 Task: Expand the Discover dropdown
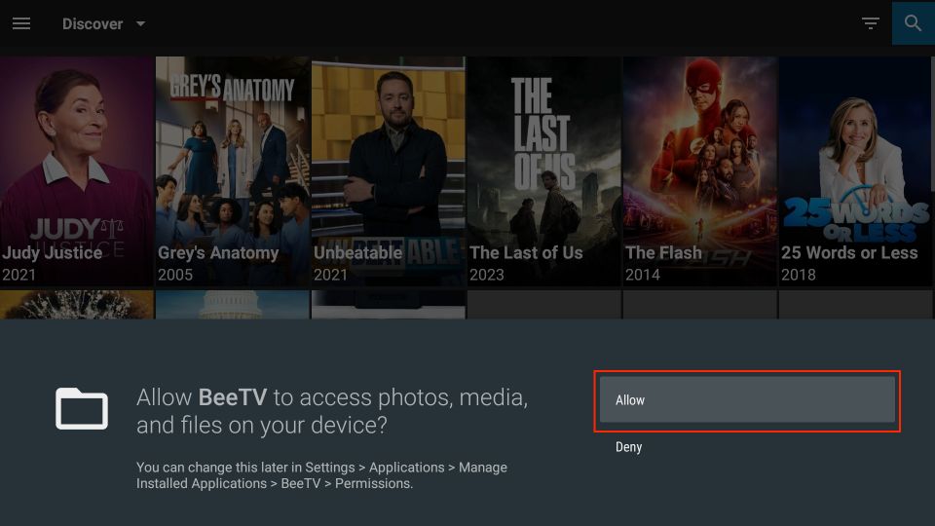pos(104,23)
